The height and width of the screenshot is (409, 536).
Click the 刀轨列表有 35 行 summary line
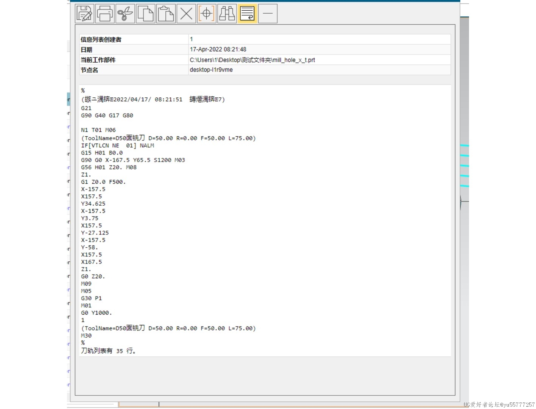[108, 351]
